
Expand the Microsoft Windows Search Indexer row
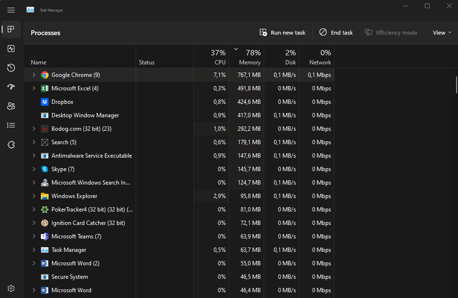point(34,183)
